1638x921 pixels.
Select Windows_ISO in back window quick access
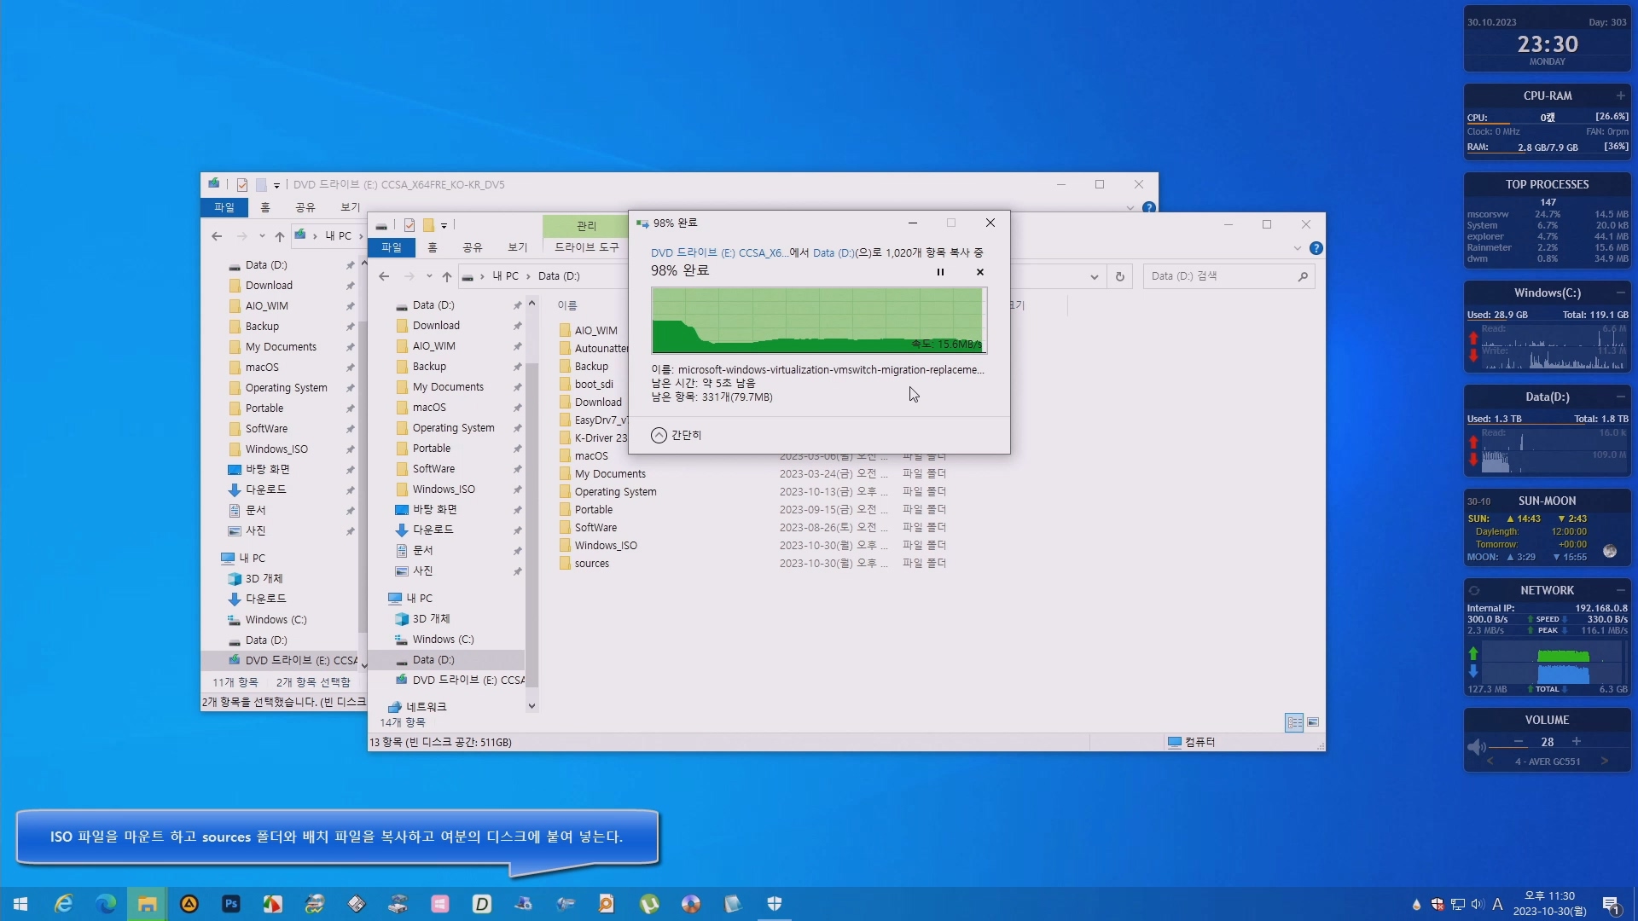pos(276,449)
